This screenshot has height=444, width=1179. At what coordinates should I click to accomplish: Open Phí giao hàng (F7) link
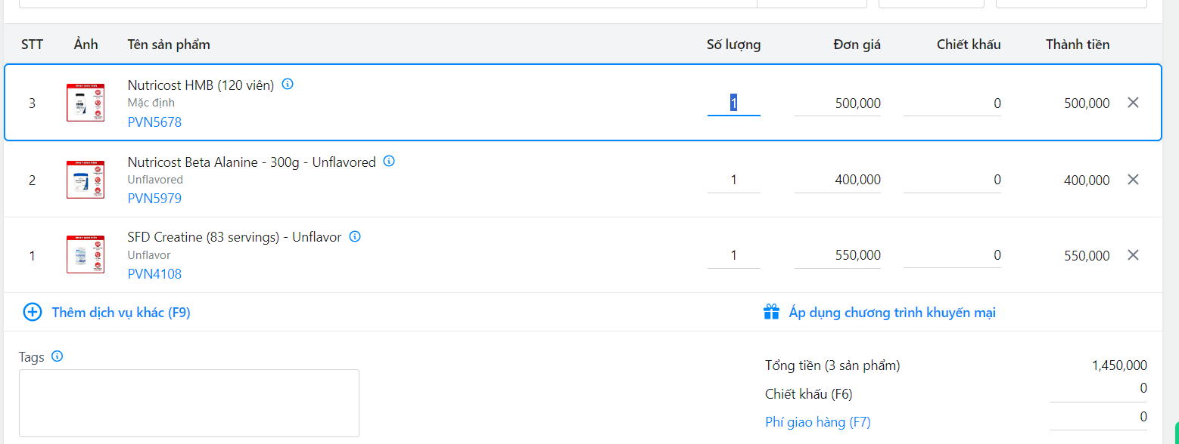(818, 422)
